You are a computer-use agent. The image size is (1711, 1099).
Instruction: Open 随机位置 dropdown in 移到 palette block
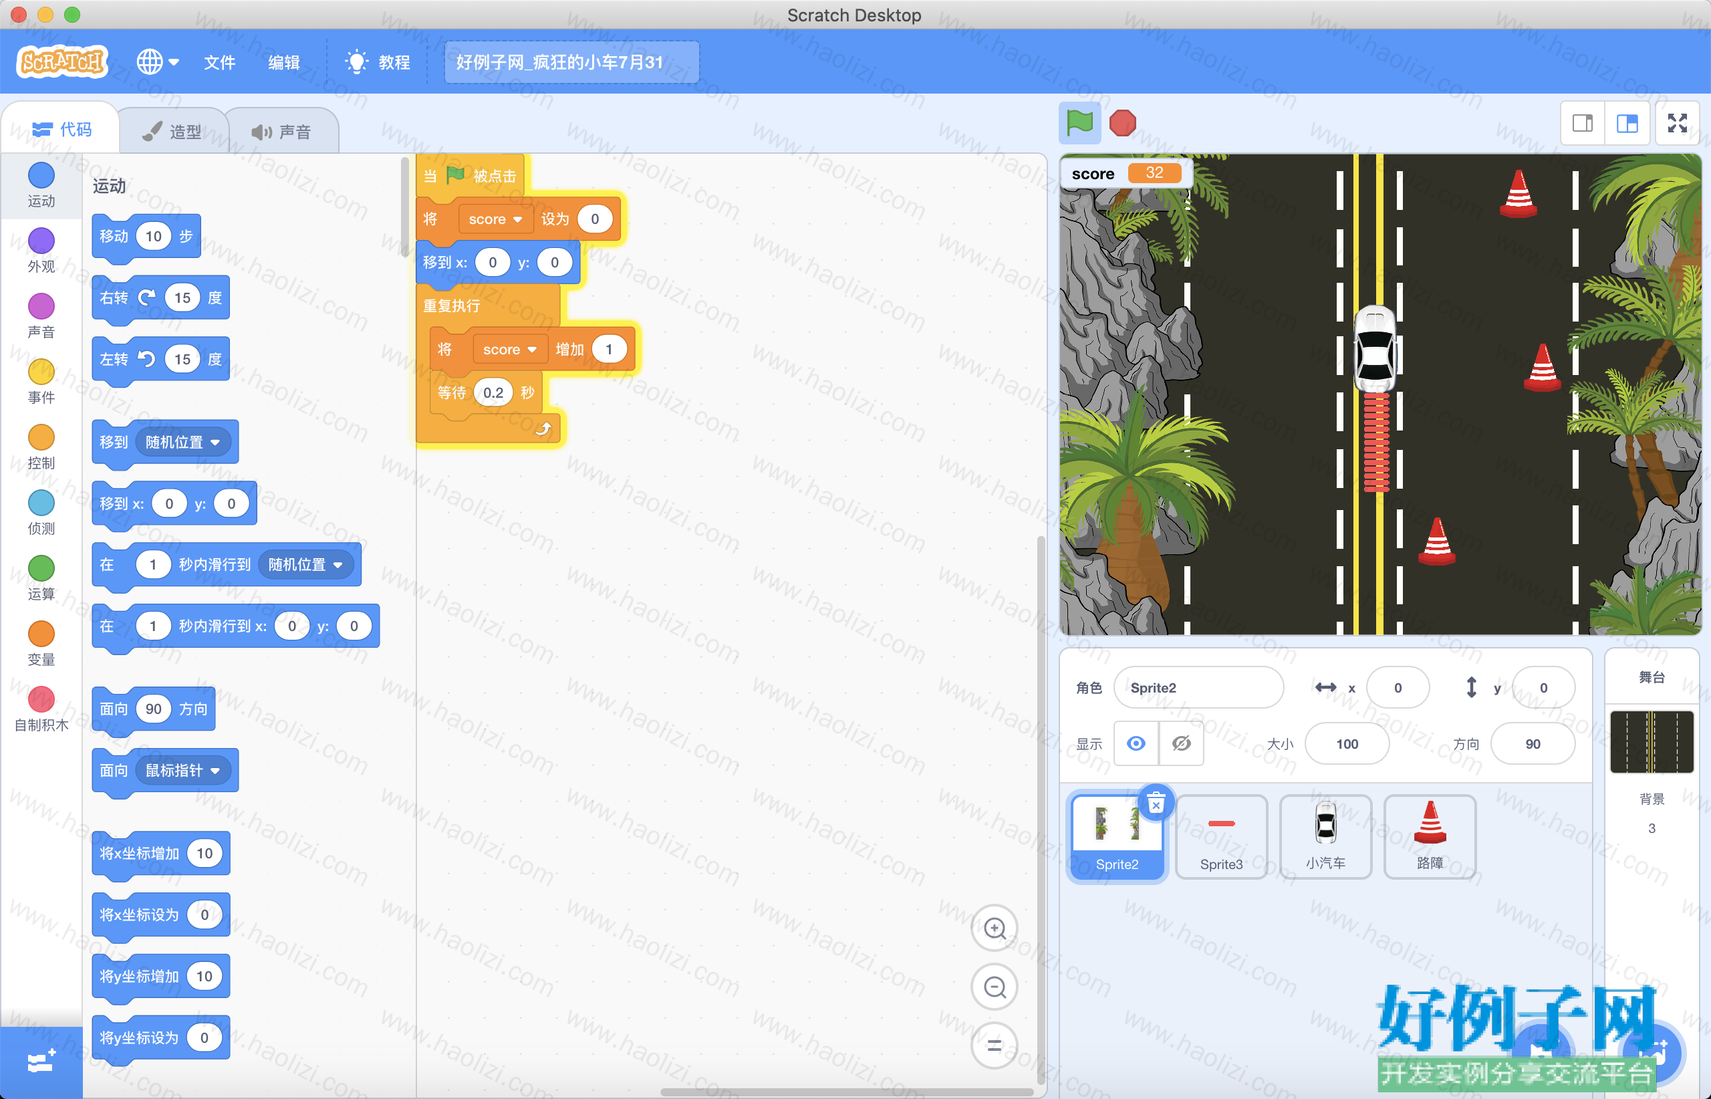point(182,442)
